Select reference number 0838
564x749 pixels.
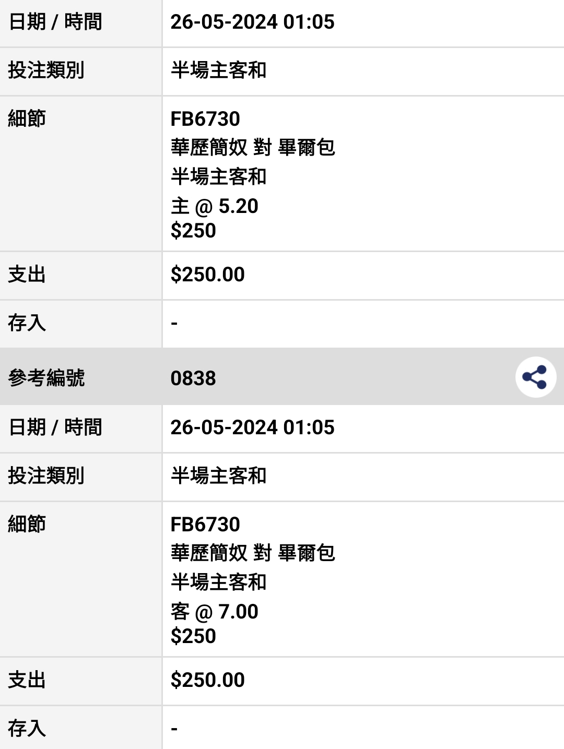point(193,378)
